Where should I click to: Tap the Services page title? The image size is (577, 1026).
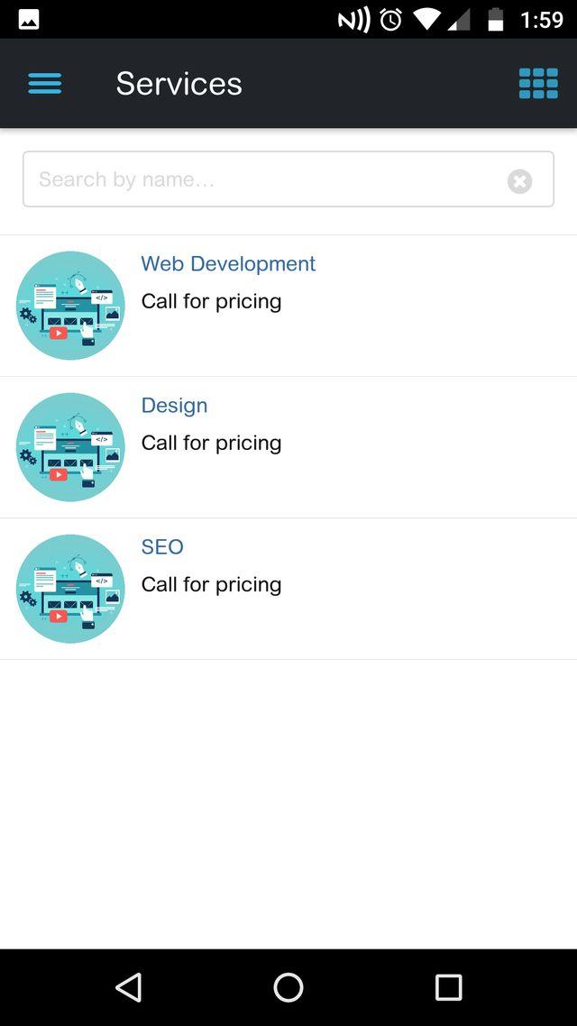pos(179,84)
